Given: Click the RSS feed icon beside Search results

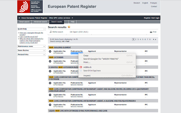Looking at the screenshot, I should coord(69,27).
